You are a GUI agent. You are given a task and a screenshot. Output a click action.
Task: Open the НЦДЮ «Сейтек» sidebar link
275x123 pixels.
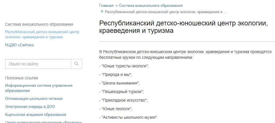(19, 45)
